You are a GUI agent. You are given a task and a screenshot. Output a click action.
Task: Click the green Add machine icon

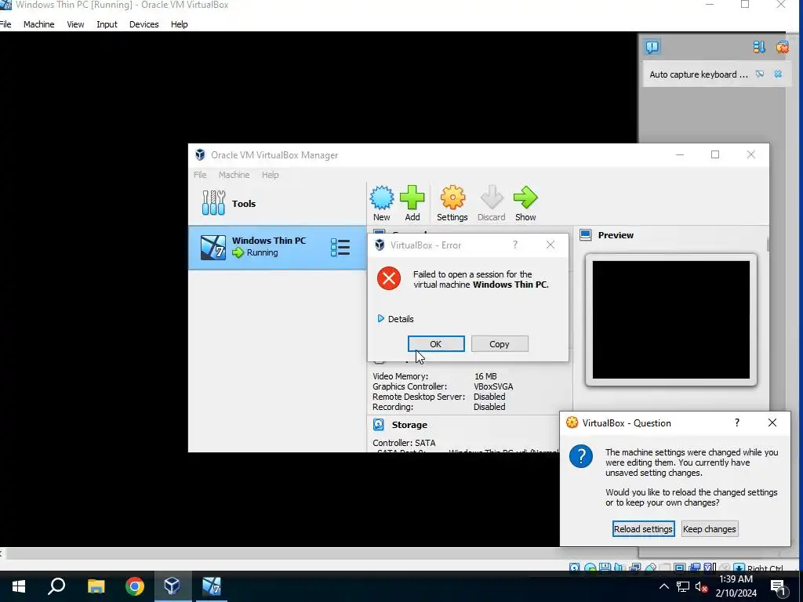(412, 198)
